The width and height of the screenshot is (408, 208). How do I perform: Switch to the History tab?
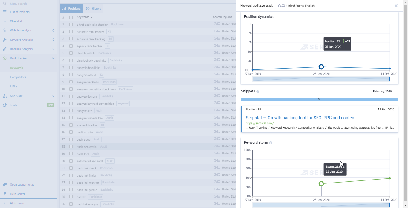93,8
